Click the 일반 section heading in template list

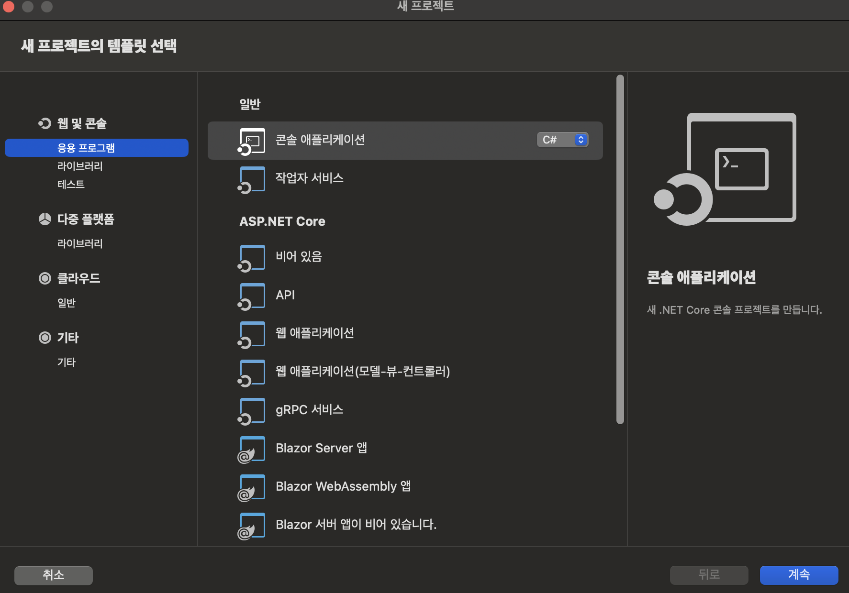(250, 104)
